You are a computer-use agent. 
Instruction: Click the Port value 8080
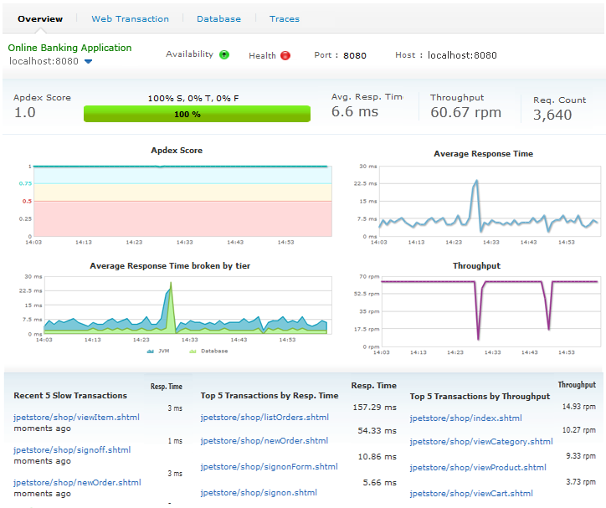pyautogui.click(x=355, y=55)
